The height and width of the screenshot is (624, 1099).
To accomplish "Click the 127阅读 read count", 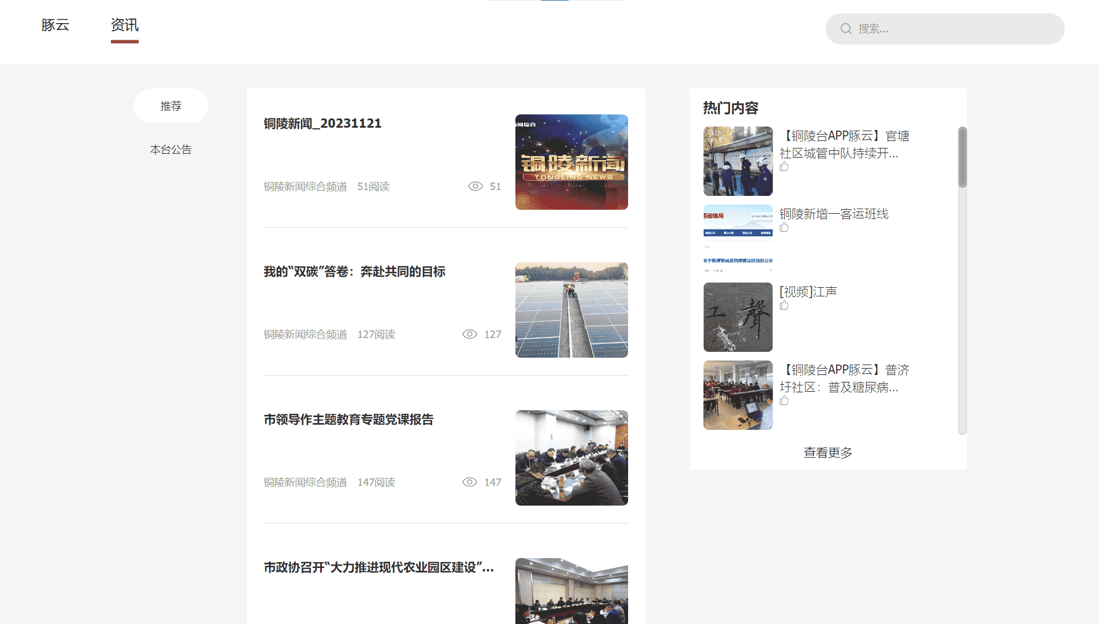I will (376, 335).
